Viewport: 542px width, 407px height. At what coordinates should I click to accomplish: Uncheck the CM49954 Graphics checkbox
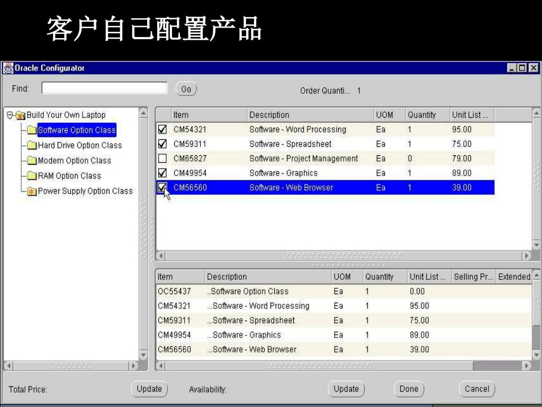point(162,173)
